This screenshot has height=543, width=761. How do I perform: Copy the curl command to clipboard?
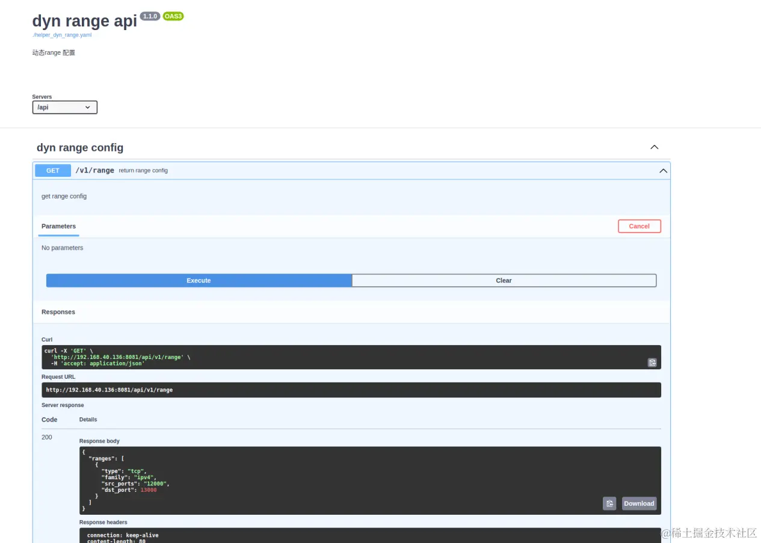[x=652, y=363]
